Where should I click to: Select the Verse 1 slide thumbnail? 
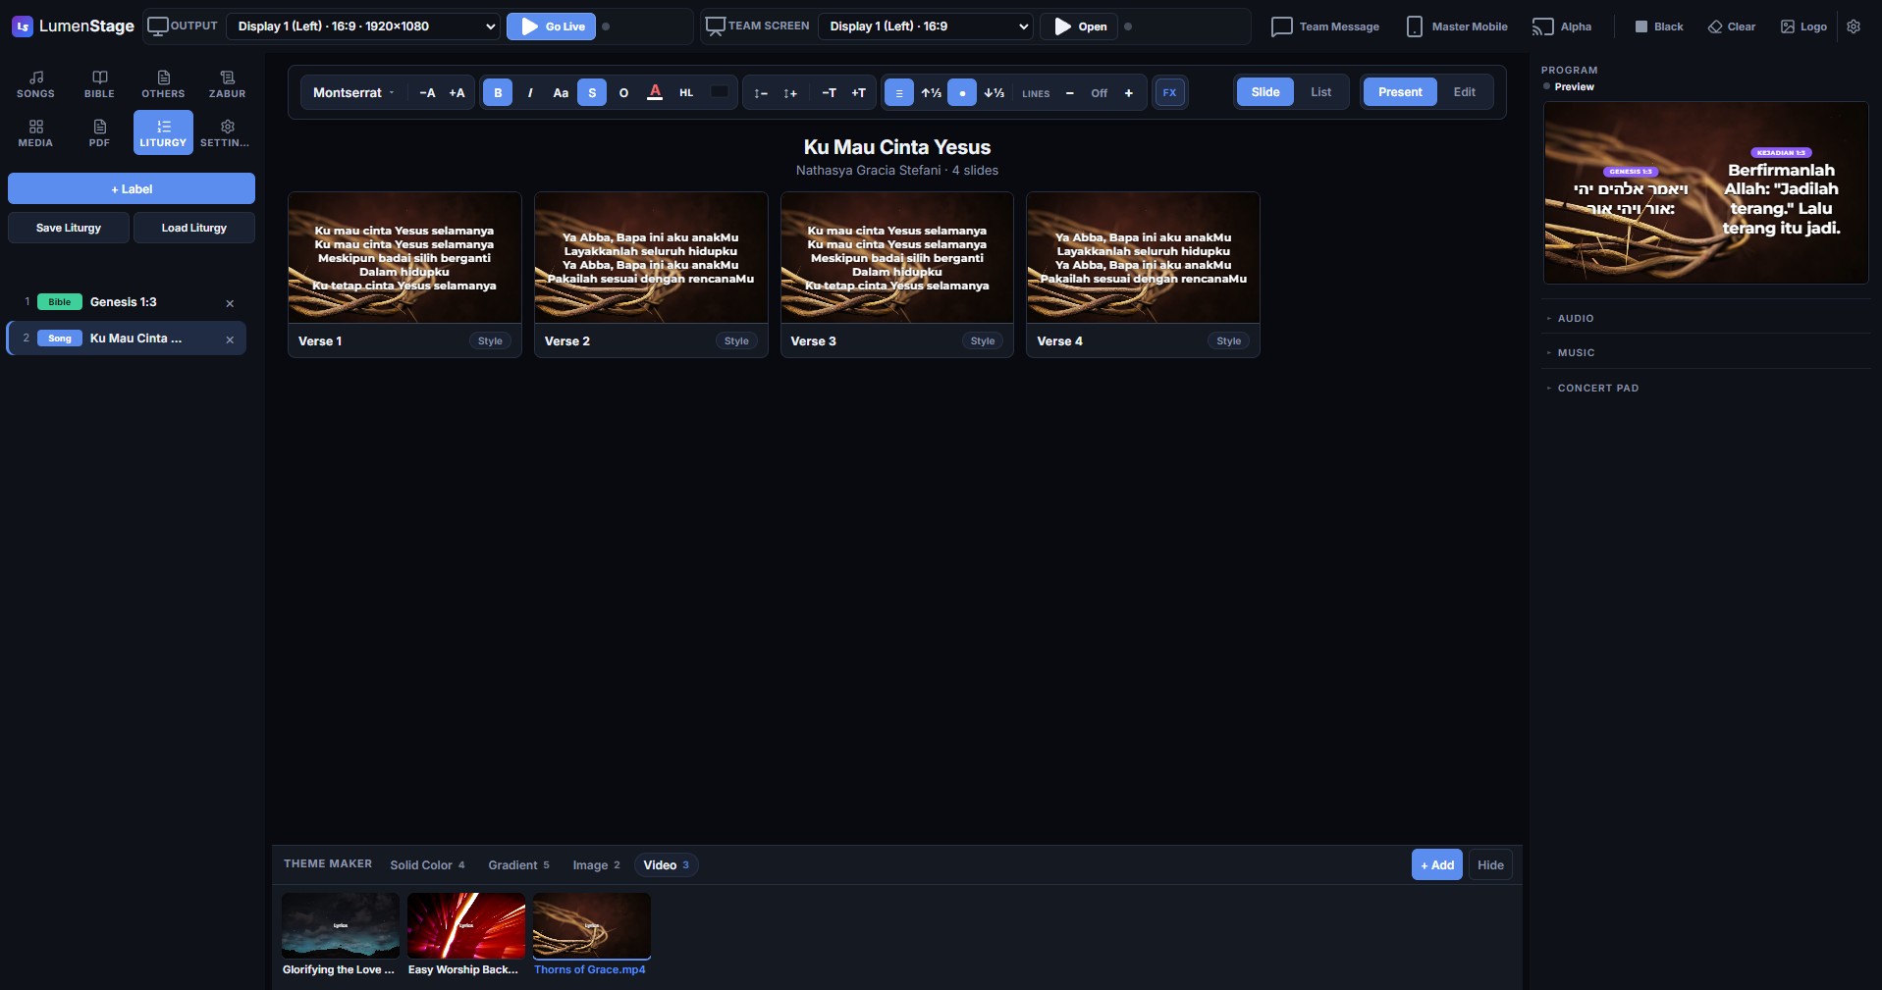coord(404,257)
